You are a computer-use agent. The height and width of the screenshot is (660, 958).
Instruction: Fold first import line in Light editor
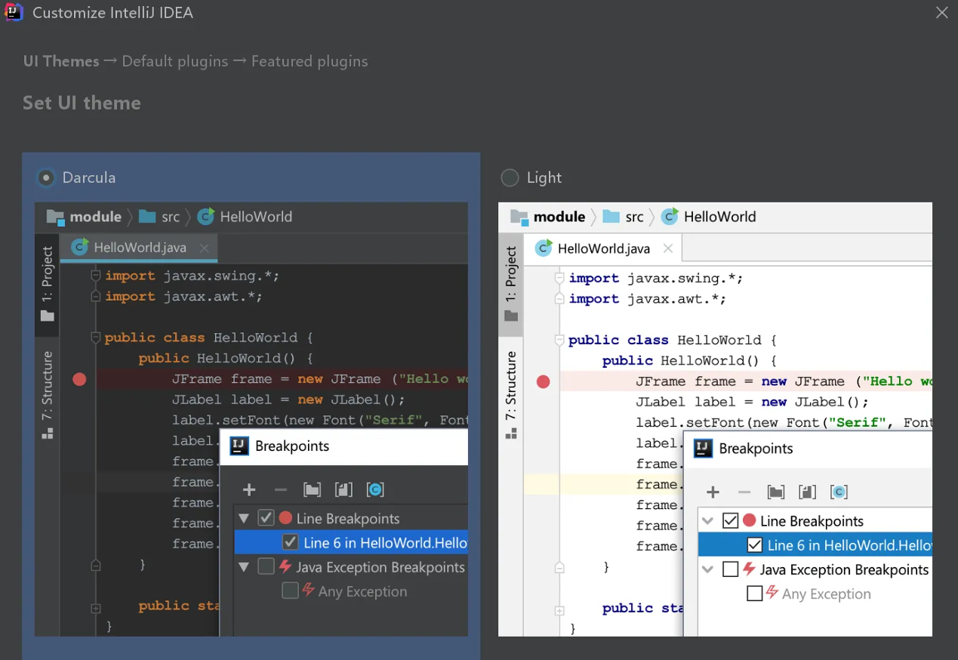coord(559,278)
